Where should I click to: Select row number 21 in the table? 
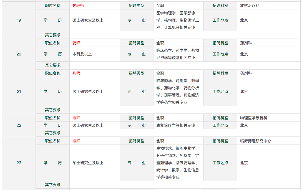tap(19, 91)
